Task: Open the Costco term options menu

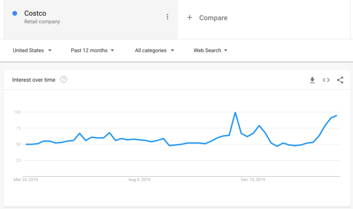Action: (167, 17)
